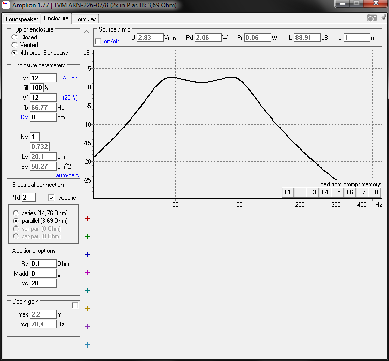Screen dimensions: 389x361
Task: Click the teal plus memory icon
Action: 87,291
